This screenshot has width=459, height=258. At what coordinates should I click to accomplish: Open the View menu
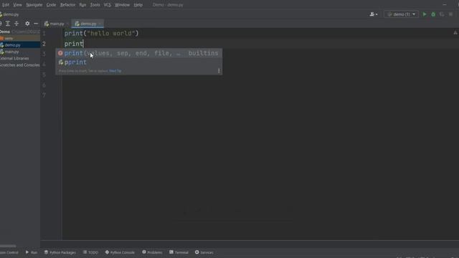click(17, 5)
